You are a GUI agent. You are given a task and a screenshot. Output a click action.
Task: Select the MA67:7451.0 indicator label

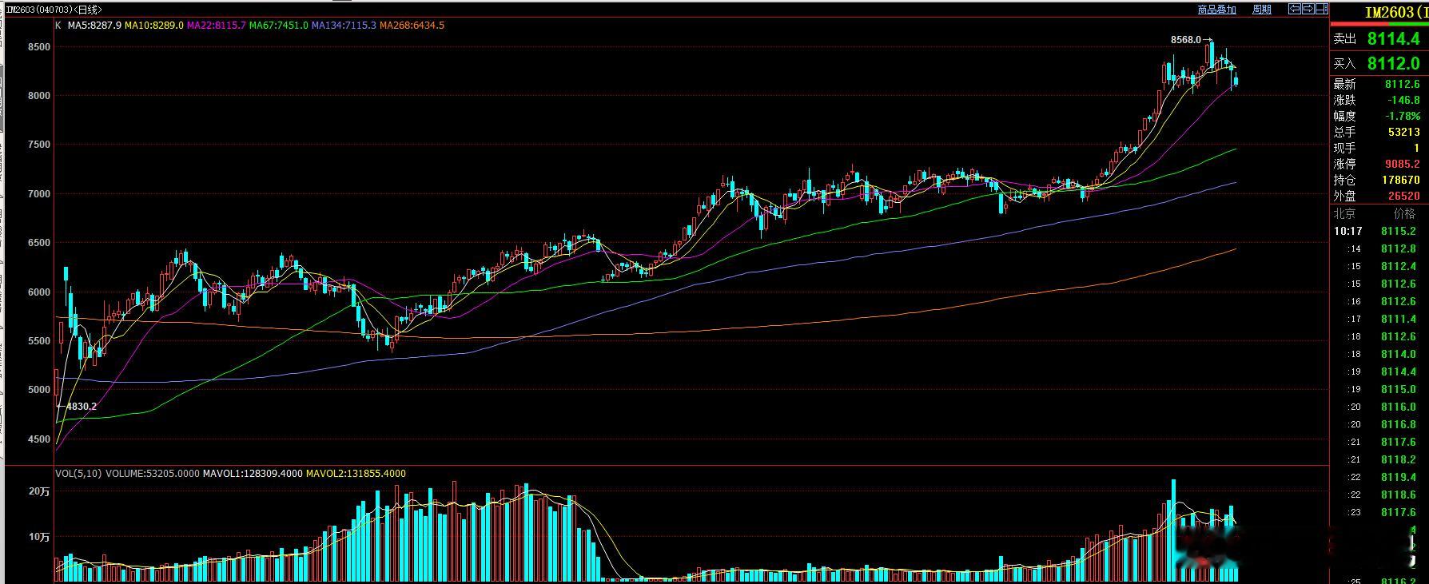[x=279, y=26]
